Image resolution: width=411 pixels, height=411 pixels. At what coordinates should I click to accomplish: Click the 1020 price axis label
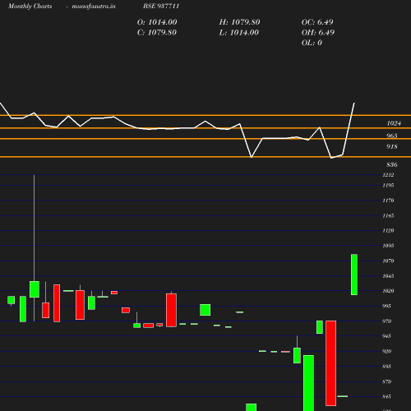(388, 291)
